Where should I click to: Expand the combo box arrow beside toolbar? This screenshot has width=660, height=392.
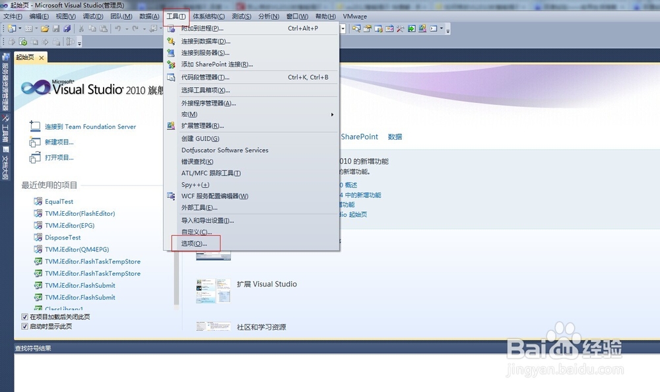[343, 28]
